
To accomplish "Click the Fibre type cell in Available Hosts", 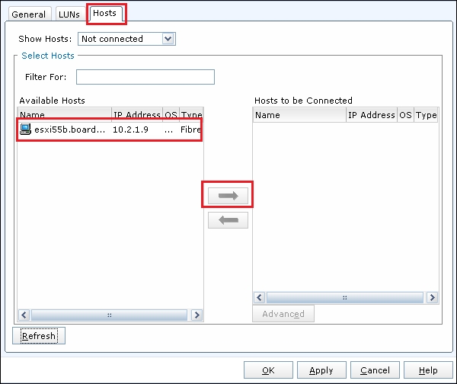I will [x=190, y=130].
